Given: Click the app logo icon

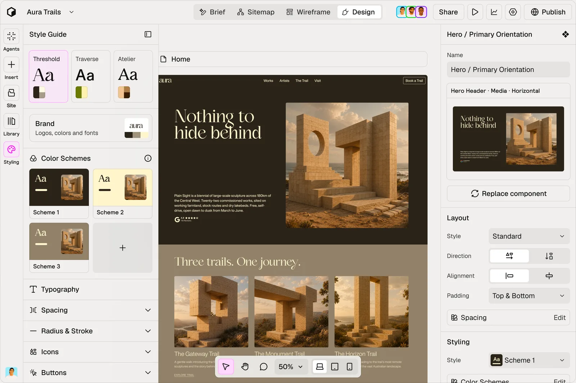Looking at the screenshot, I should (x=12, y=12).
